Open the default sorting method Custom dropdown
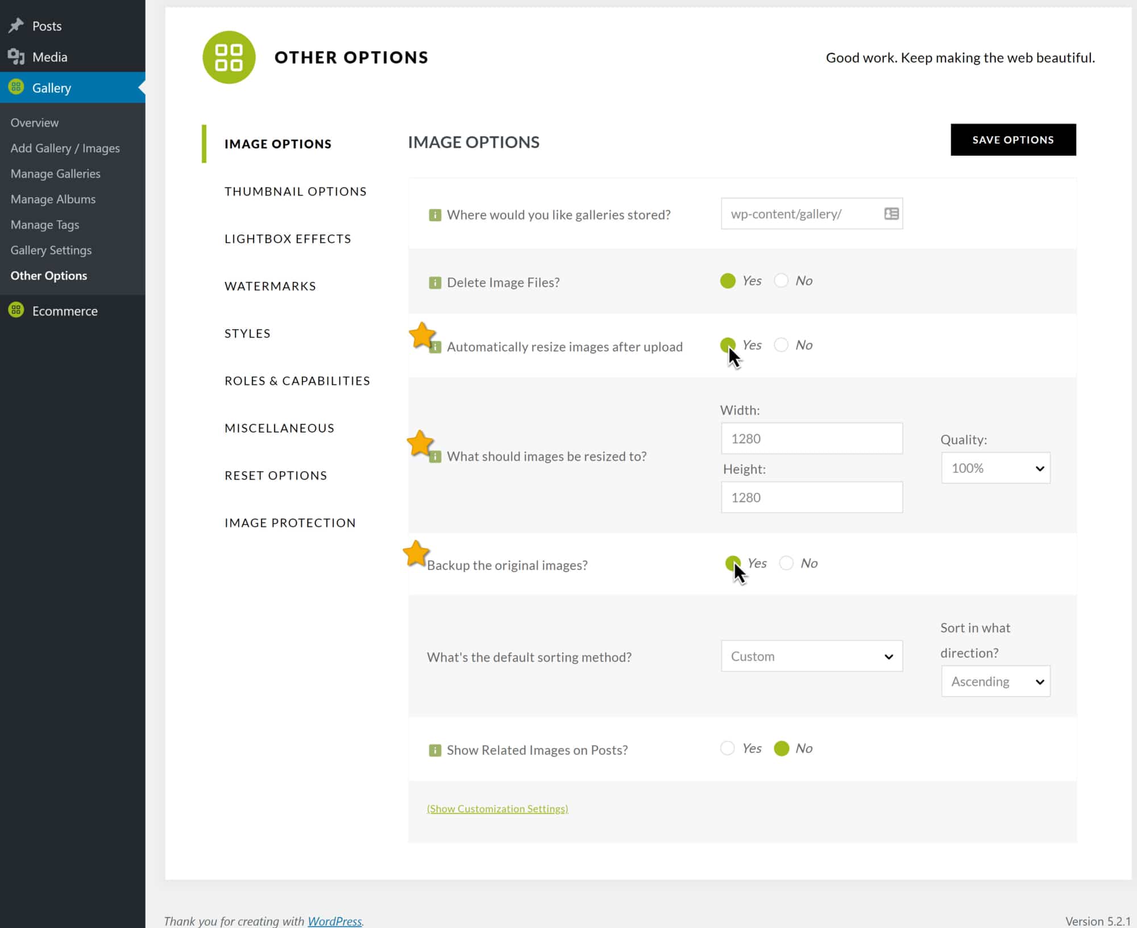The height and width of the screenshot is (928, 1137). pos(812,656)
